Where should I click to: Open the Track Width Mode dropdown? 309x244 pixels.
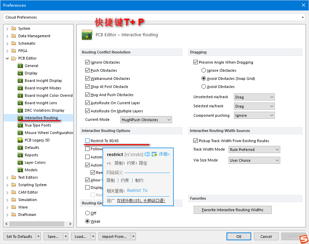254,150
